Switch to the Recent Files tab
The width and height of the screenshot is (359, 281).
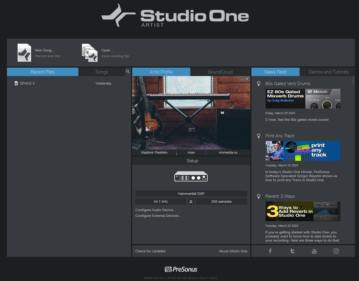click(x=43, y=72)
